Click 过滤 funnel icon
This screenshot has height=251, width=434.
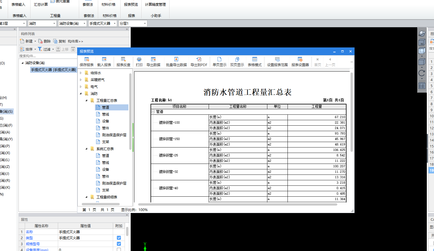pyautogui.click(x=40, y=49)
